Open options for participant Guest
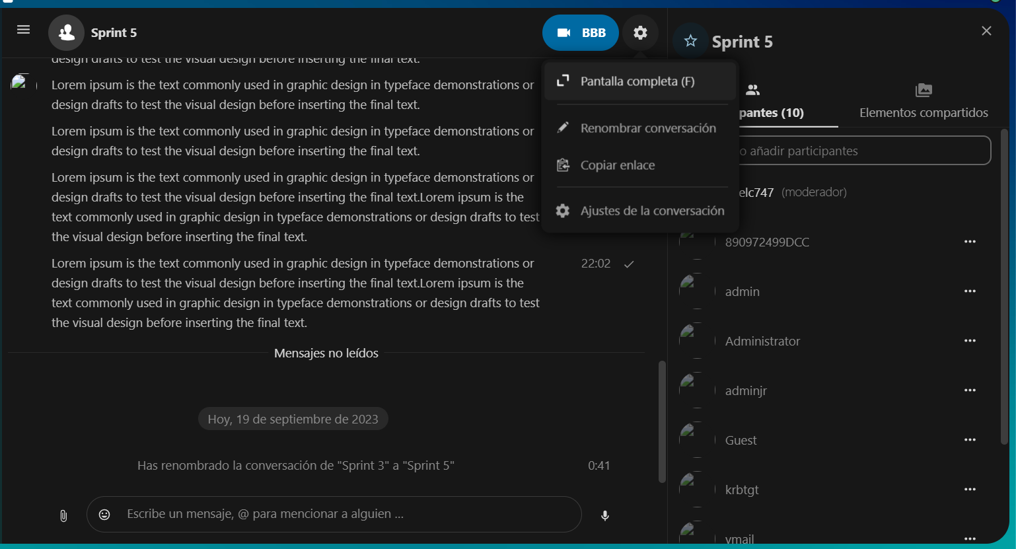The image size is (1016, 549). pyautogui.click(x=970, y=440)
